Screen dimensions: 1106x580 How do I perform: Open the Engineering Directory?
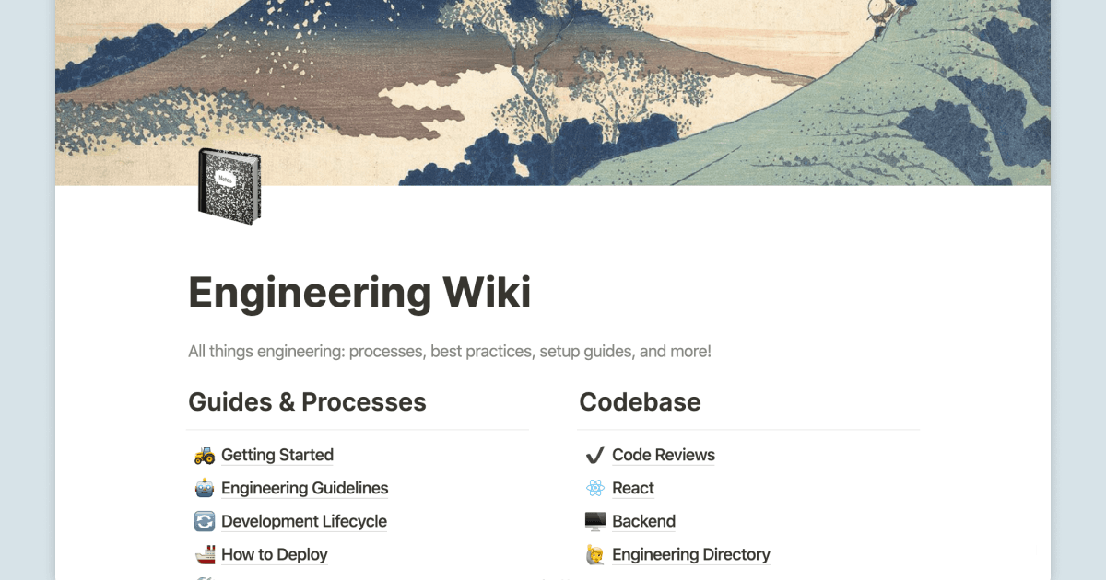click(691, 554)
